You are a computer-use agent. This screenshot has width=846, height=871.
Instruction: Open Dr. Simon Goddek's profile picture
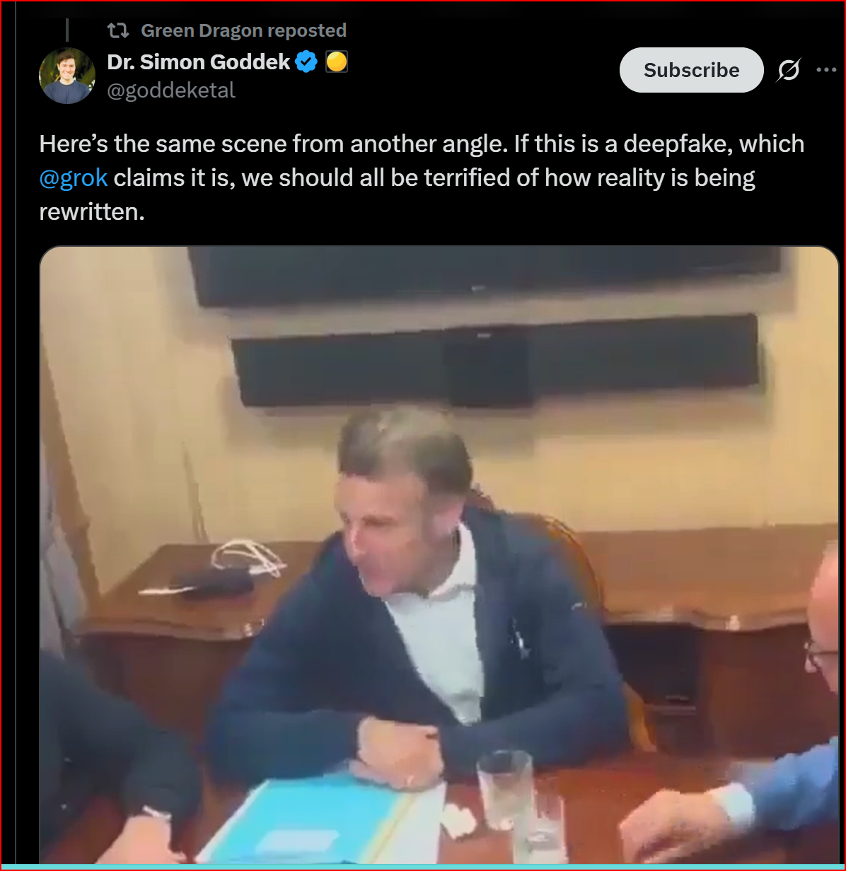click(67, 76)
